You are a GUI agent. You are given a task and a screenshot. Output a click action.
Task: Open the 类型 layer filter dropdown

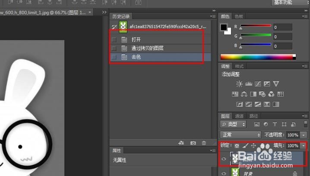click(233, 124)
